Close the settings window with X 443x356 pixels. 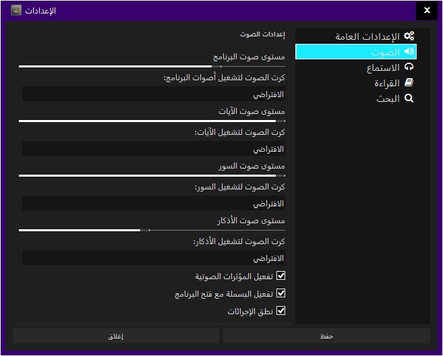[x=427, y=11]
